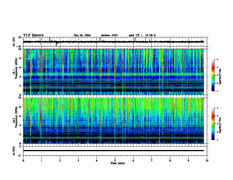Click the time axis tick label "5"
The width and height of the screenshot is (233, 180).
pos(115,161)
